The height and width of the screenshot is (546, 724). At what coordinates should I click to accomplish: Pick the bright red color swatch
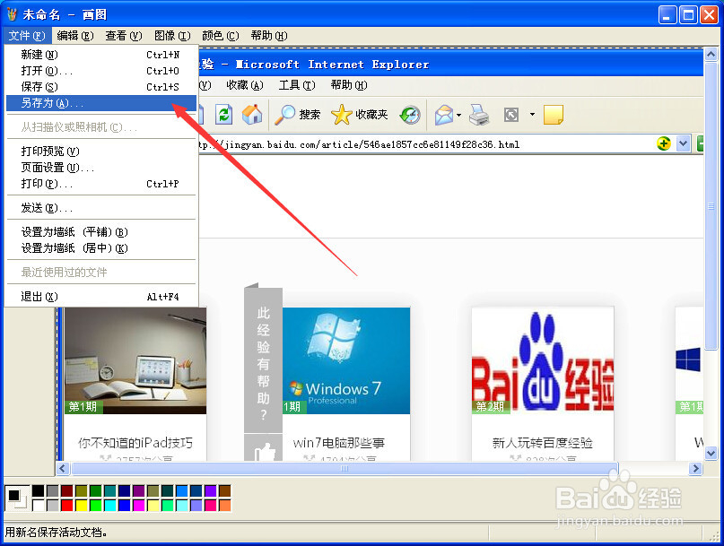click(67, 505)
